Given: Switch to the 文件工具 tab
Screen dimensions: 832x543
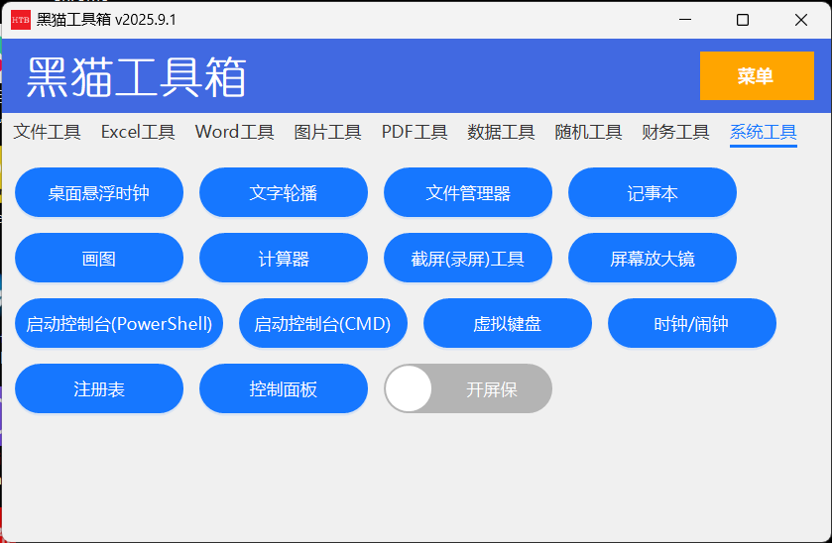Looking at the screenshot, I should tap(47, 132).
